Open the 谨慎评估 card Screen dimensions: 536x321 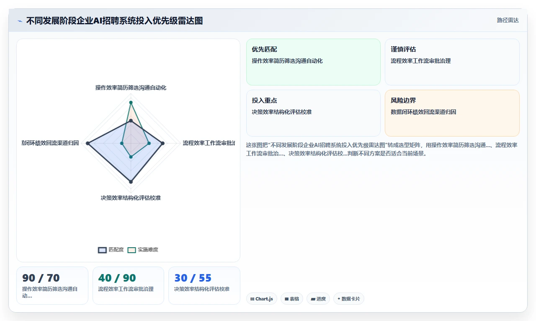(x=452, y=62)
